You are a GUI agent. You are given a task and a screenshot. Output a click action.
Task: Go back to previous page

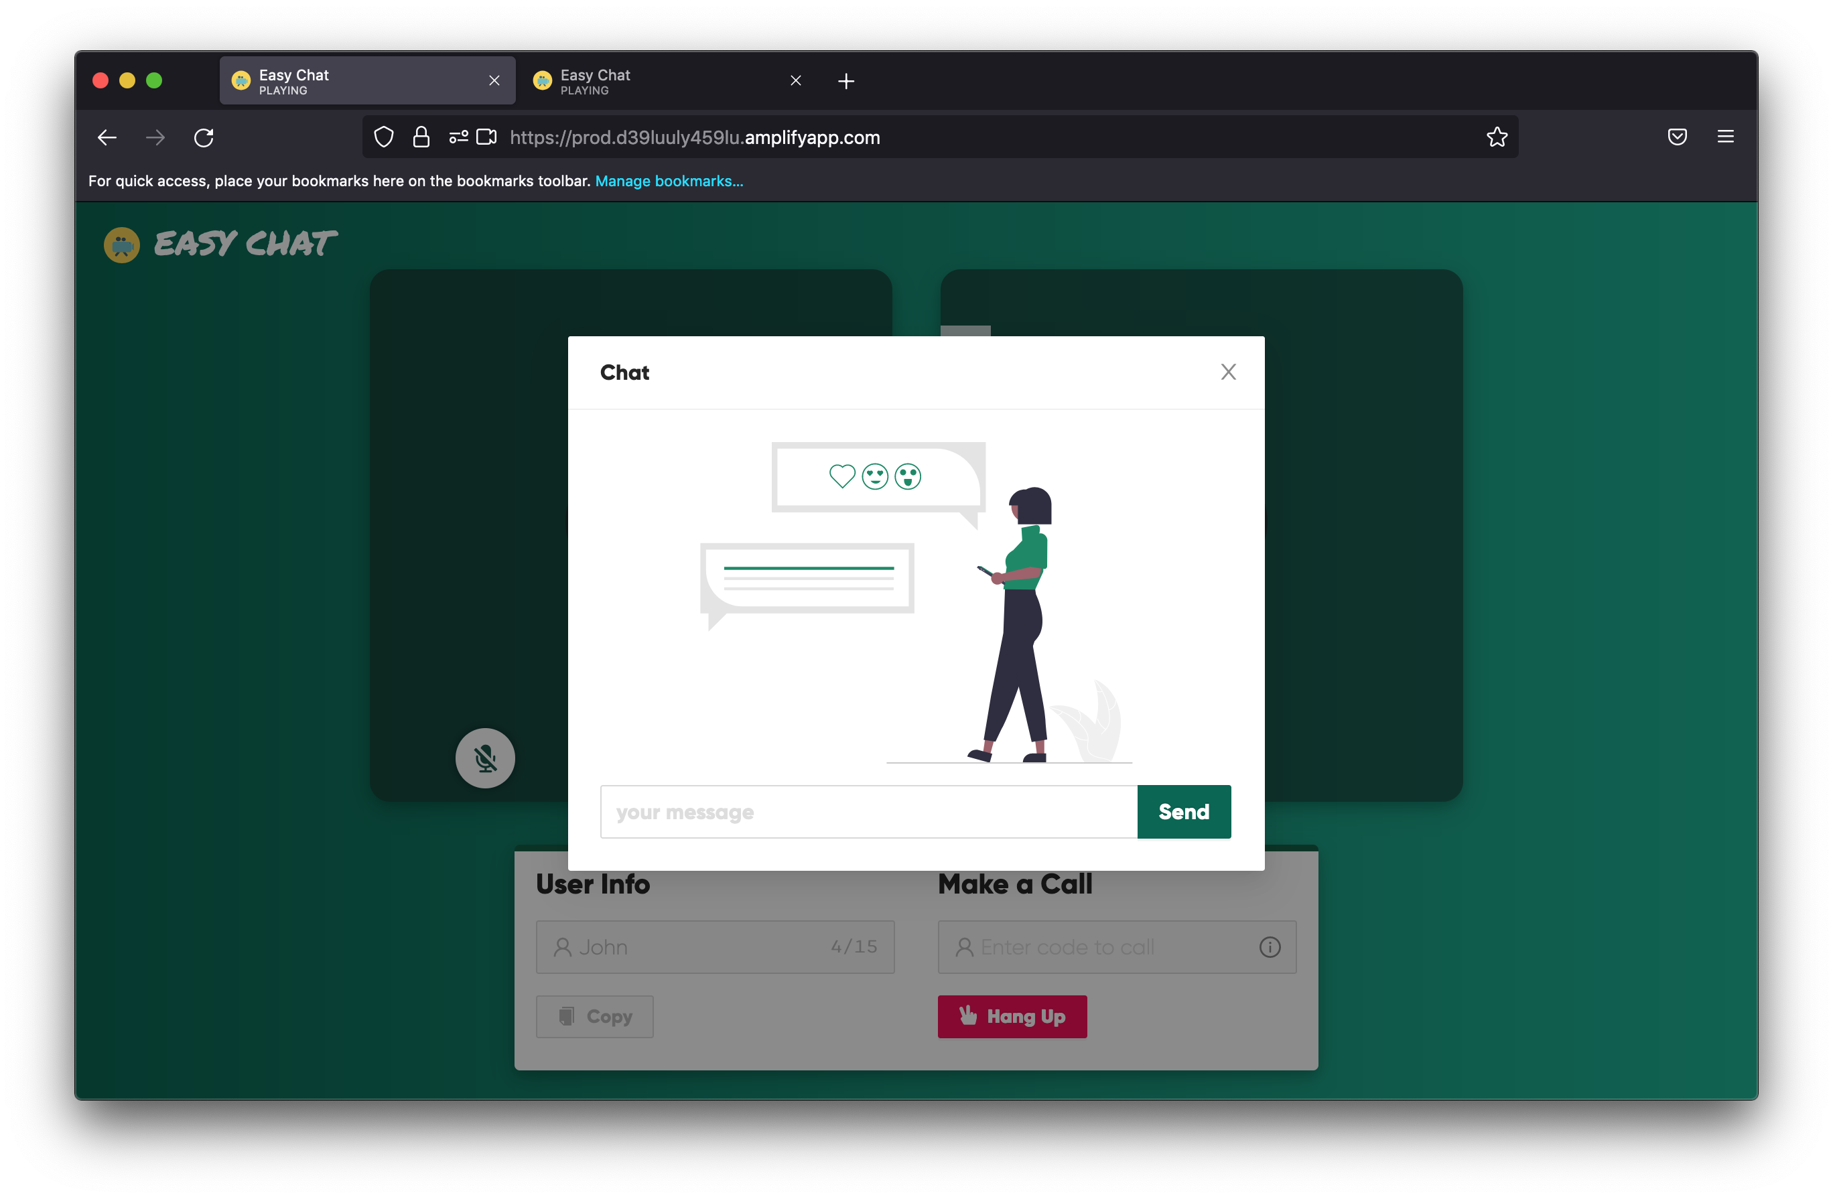tap(107, 138)
